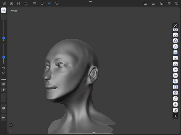The image size is (181, 135).
Task: Click the camera button on left panel
Action: (4, 118)
